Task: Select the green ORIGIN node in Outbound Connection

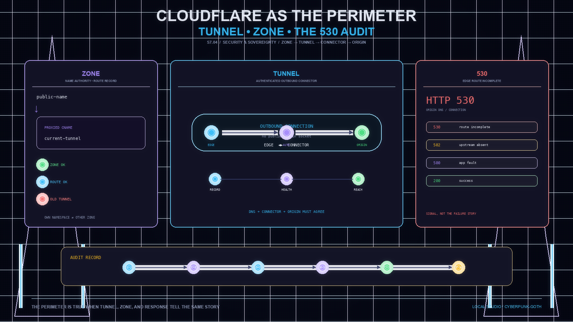Action: 362,133
